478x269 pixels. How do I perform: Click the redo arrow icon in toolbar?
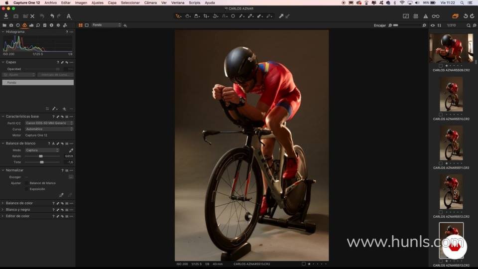[x=59, y=16]
